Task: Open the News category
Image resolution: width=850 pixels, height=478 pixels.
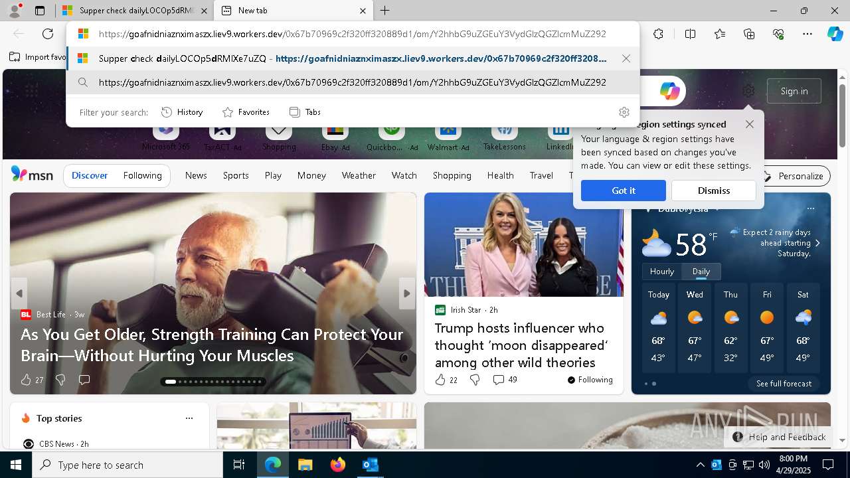Action: 196,175
